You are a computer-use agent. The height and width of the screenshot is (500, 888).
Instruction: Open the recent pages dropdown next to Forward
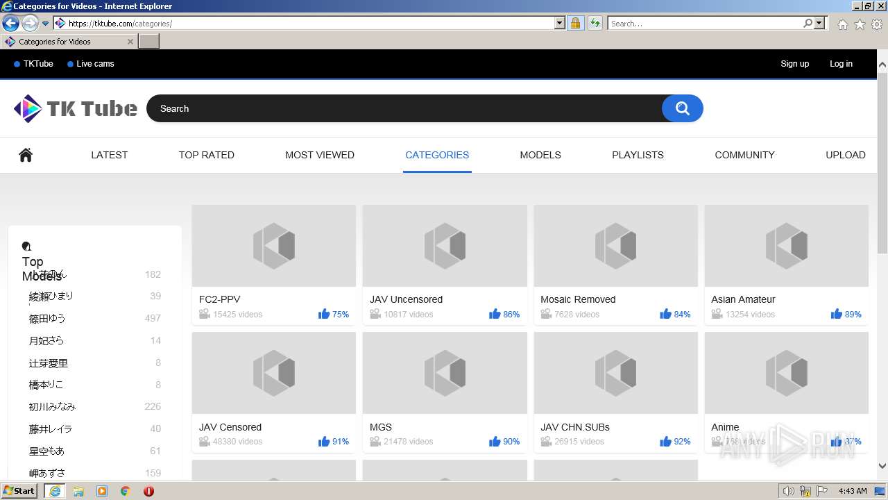coord(46,24)
